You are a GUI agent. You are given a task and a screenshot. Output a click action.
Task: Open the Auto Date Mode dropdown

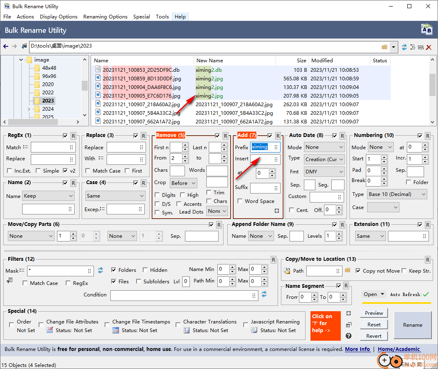pyautogui.click(x=324, y=147)
